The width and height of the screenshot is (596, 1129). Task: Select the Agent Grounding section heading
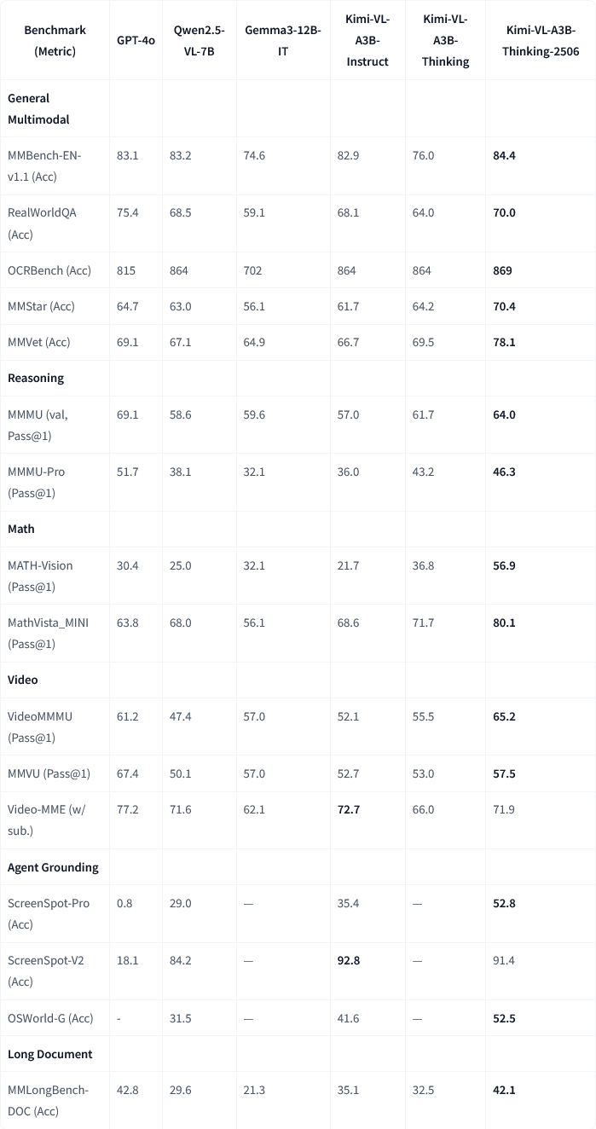coord(53,867)
